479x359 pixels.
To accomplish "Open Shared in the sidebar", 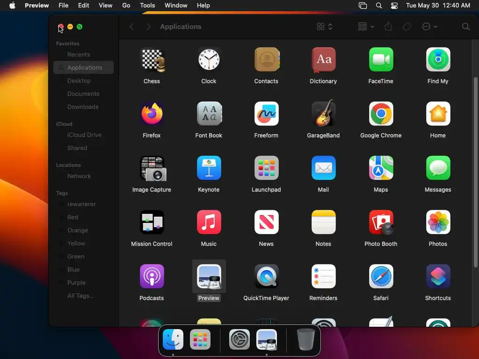I will coord(83,148).
